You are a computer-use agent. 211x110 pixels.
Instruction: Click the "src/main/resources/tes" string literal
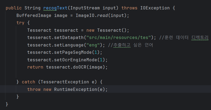tap(118, 38)
